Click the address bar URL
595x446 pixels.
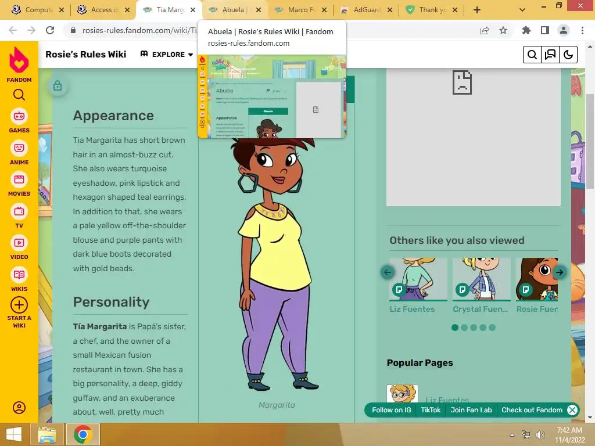click(x=139, y=30)
